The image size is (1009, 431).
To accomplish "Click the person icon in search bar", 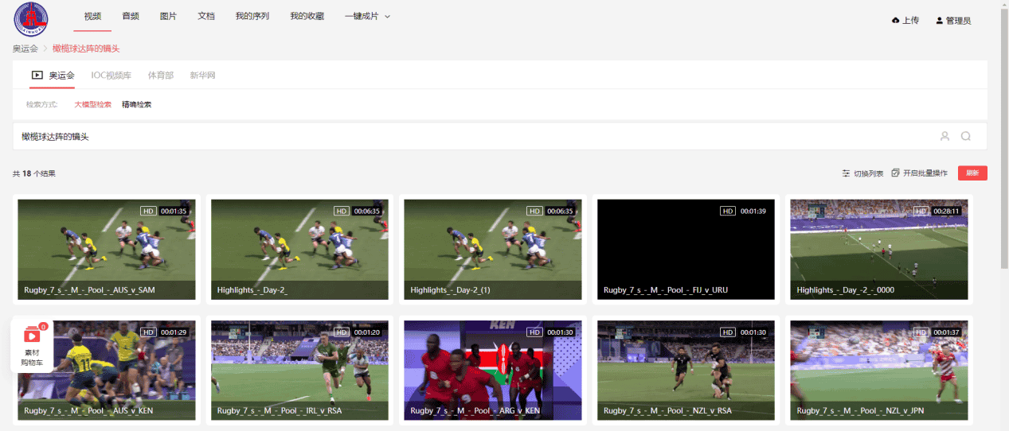I will click(x=944, y=136).
